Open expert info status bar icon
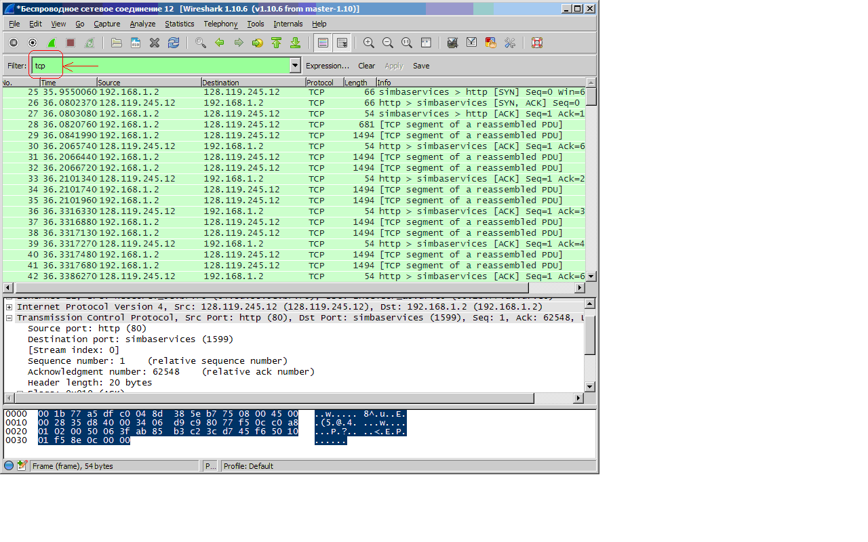This screenshot has height=542, width=868. click(9, 465)
